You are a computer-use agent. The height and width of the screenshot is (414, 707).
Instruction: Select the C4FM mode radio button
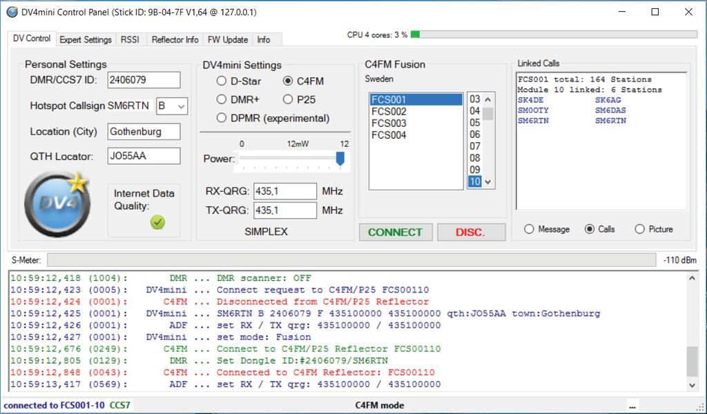point(288,81)
